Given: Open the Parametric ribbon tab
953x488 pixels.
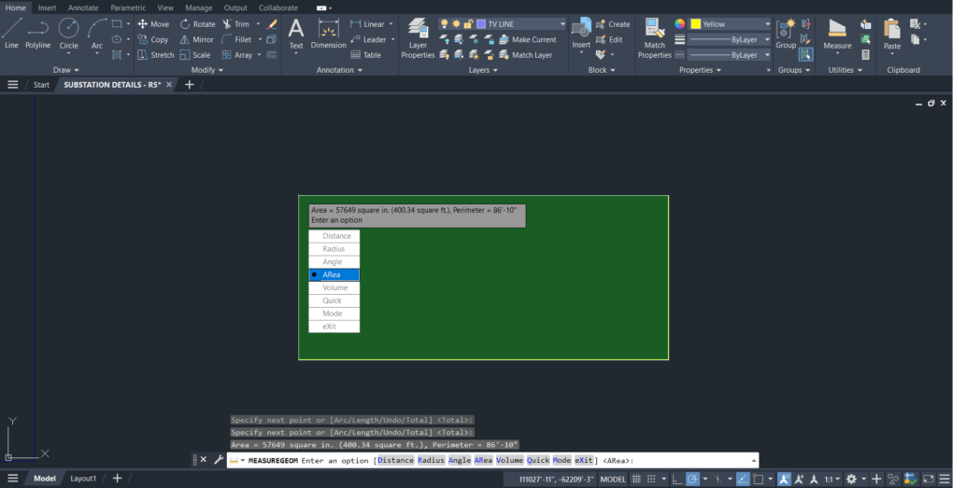Looking at the screenshot, I should 128,7.
